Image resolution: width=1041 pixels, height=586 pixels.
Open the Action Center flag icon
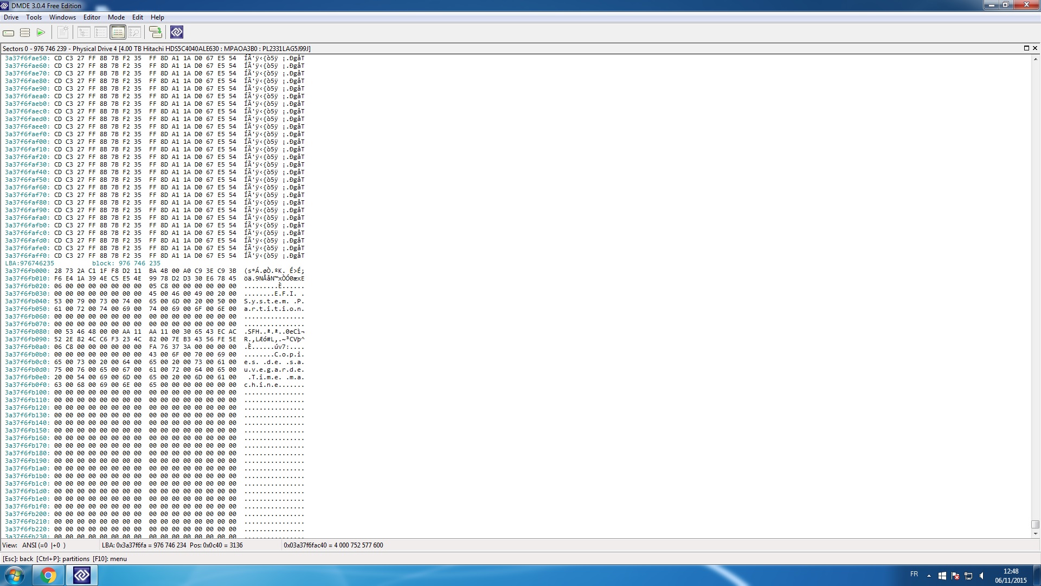(955, 576)
